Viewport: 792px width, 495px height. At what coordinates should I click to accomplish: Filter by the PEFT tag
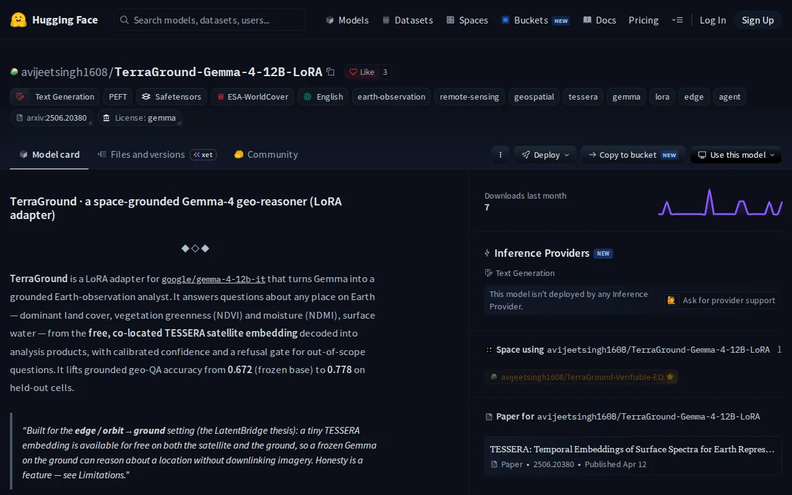pos(118,97)
